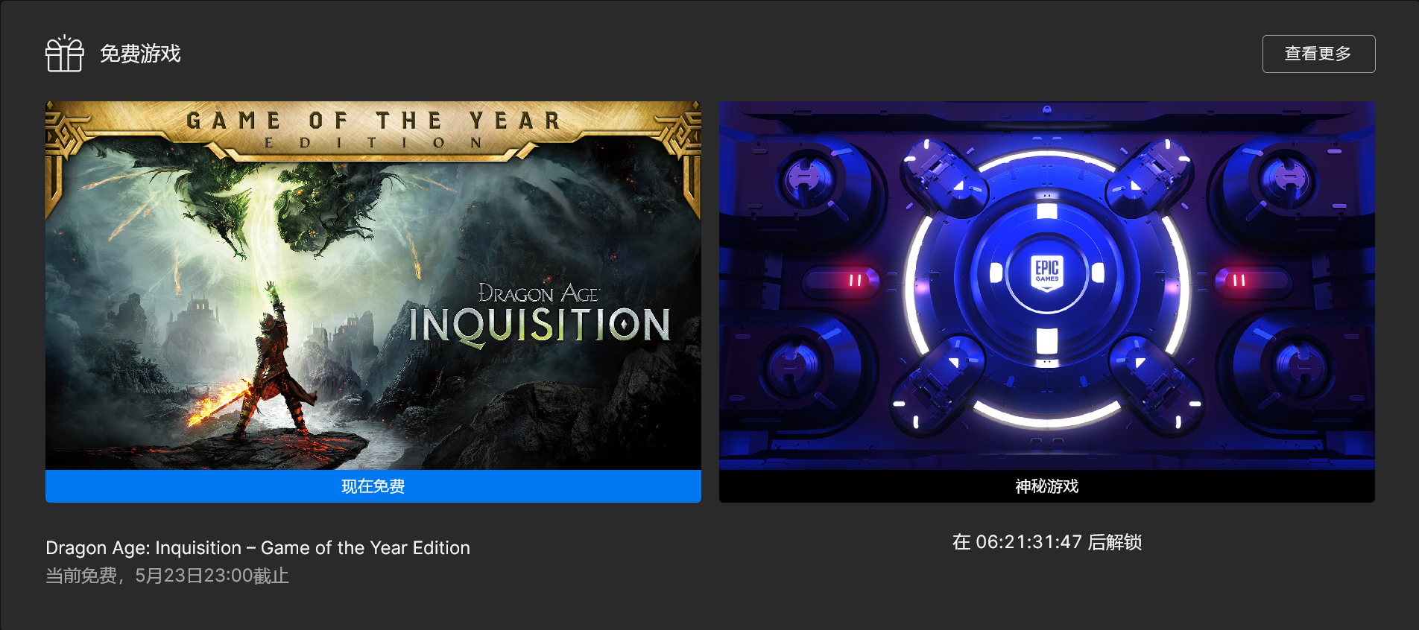
Task: Open the Dragon Age: Inquisition game title link
Action: [258, 548]
